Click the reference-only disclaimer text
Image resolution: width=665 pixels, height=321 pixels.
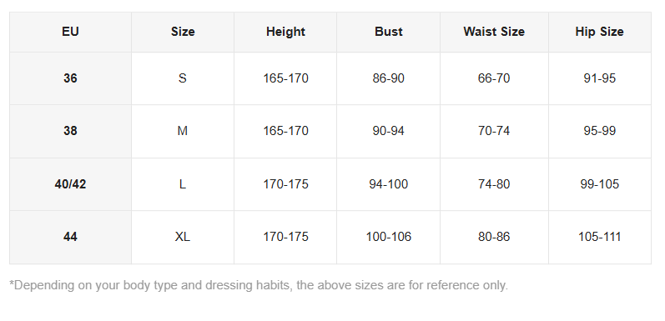259,285
